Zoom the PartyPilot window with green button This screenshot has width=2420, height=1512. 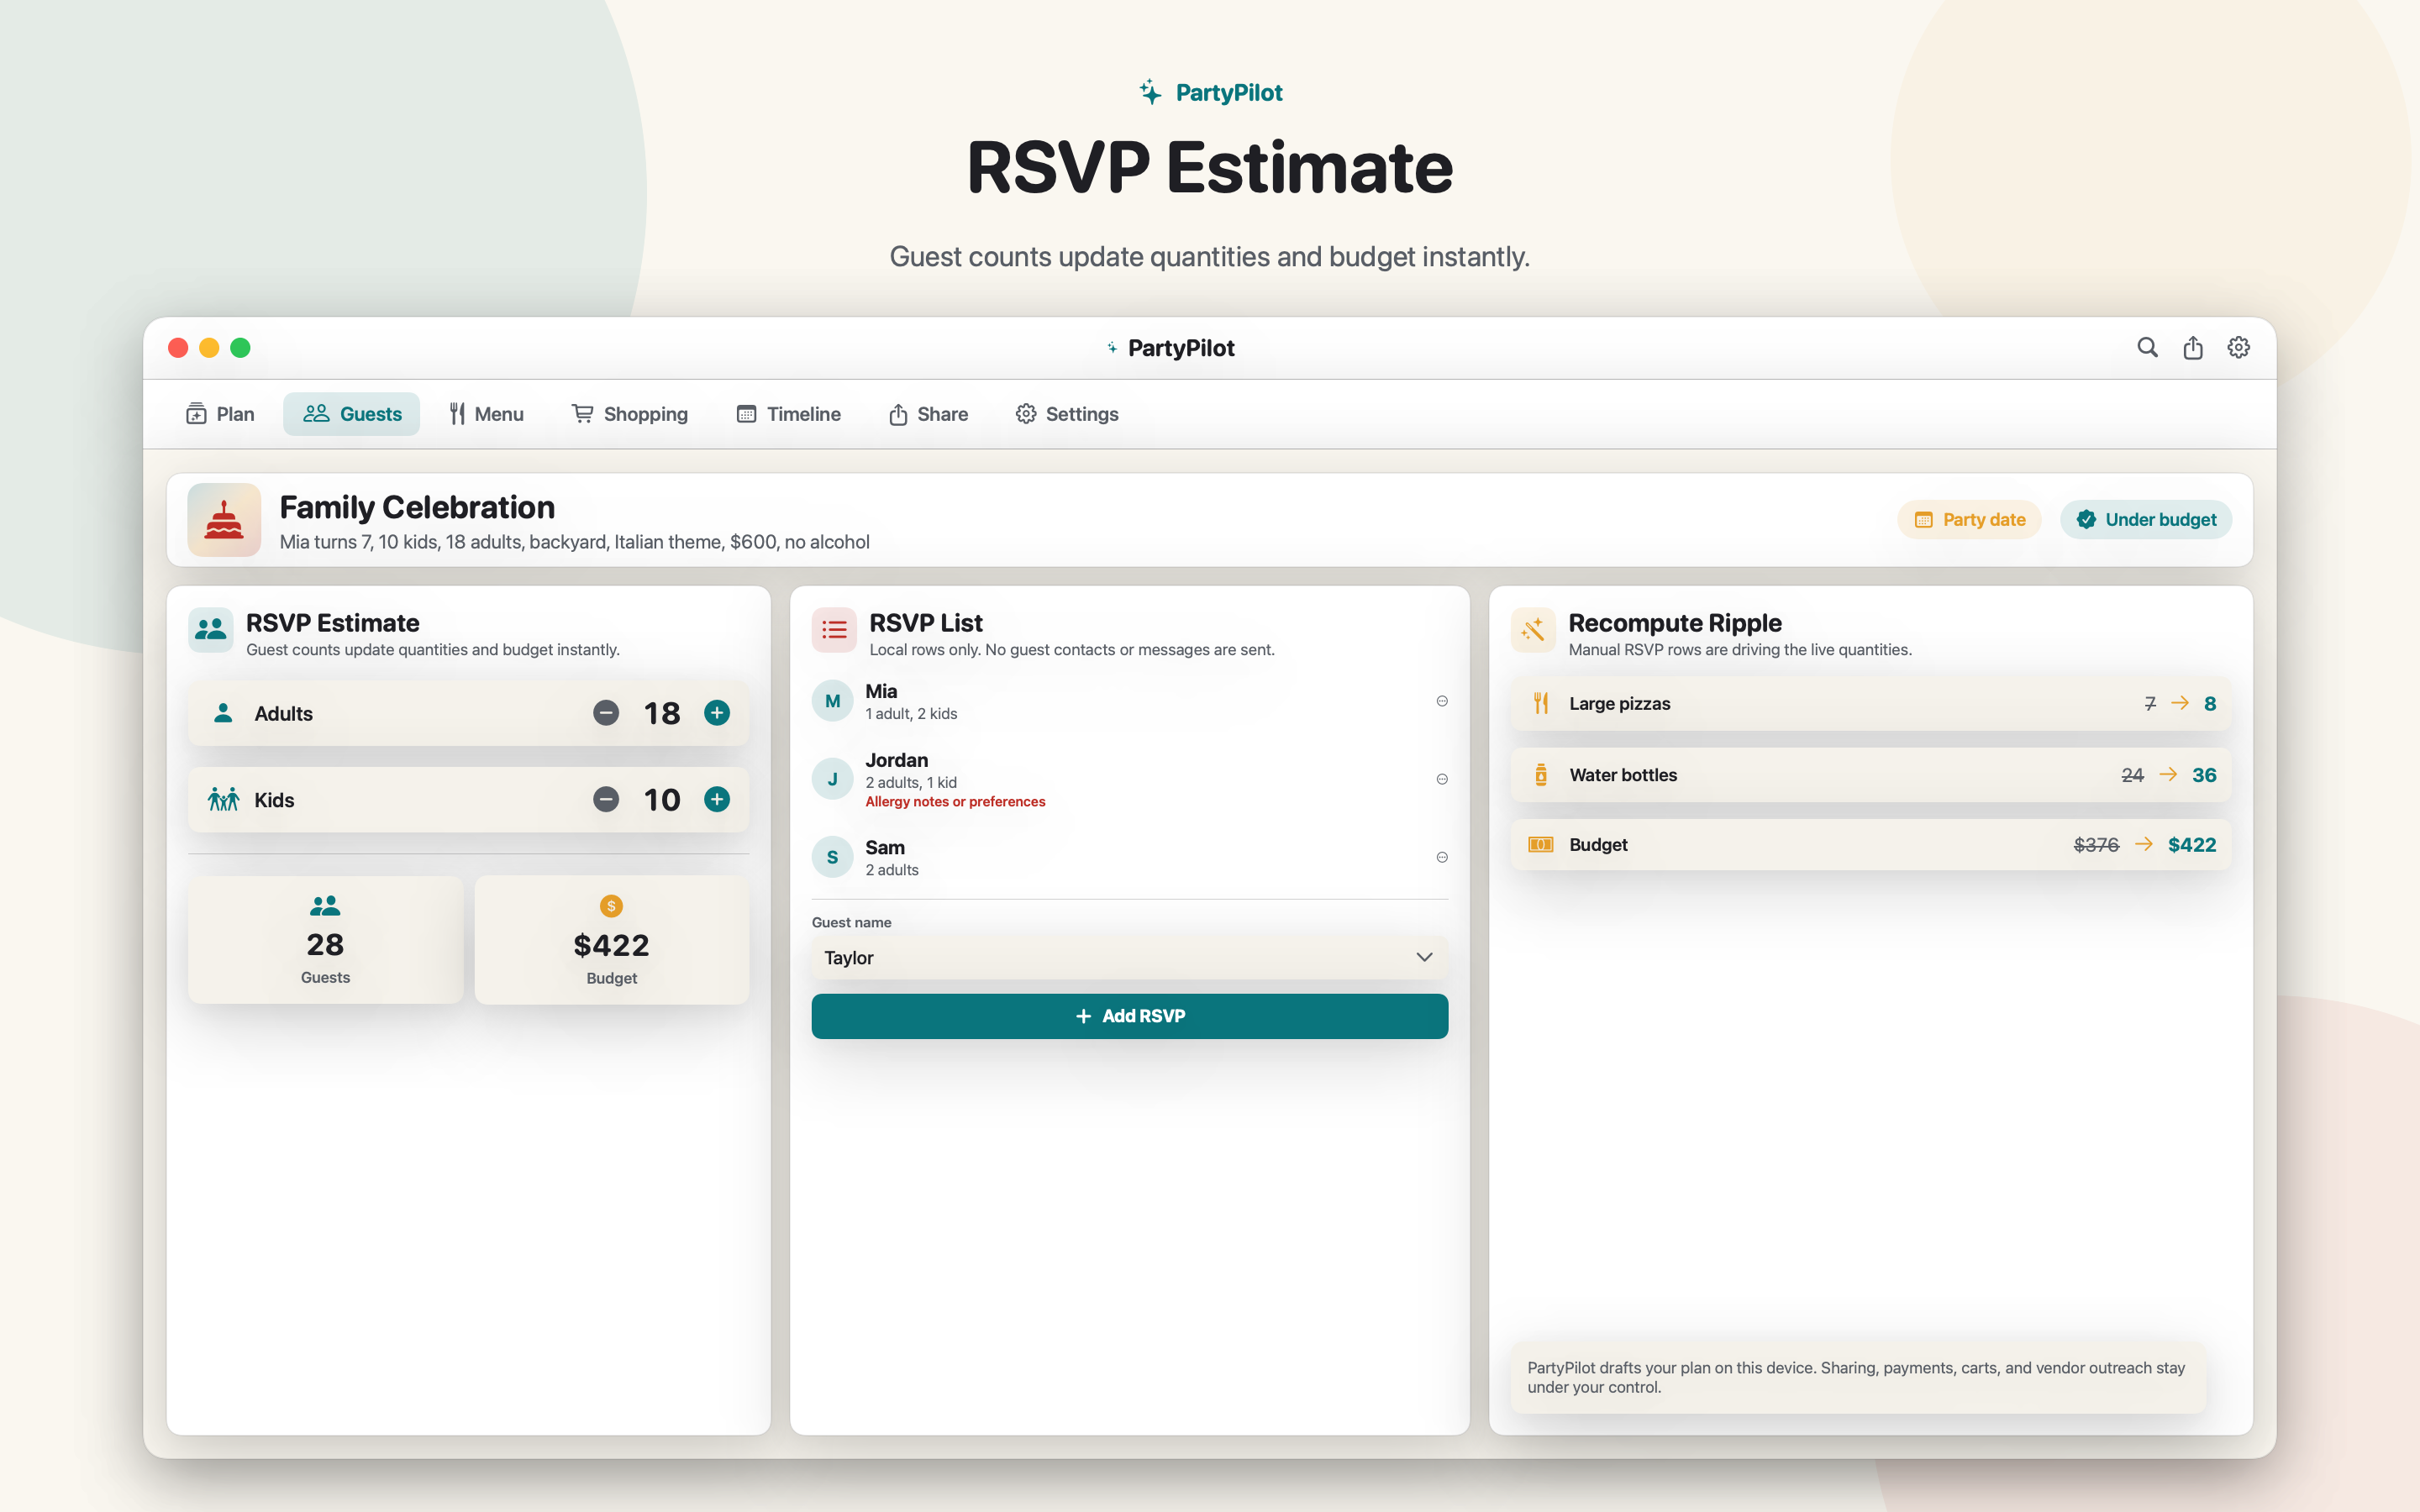(240, 347)
